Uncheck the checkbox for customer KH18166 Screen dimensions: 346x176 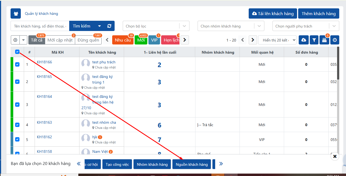click(17, 64)
